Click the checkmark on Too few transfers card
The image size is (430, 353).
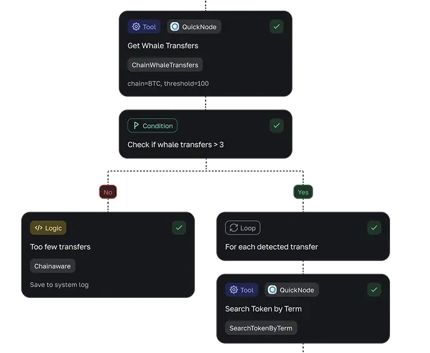[179, 228]
